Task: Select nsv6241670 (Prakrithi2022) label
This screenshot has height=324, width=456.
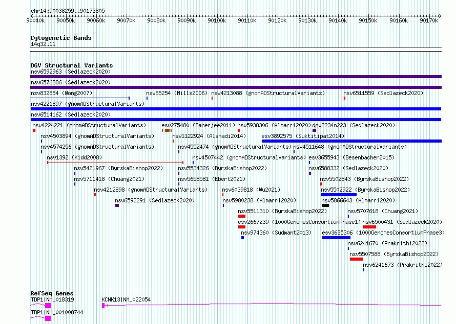Action: tap(387, 243)
